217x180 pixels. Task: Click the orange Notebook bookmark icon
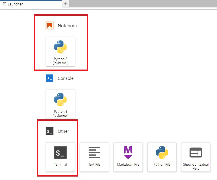click(50, 25)
